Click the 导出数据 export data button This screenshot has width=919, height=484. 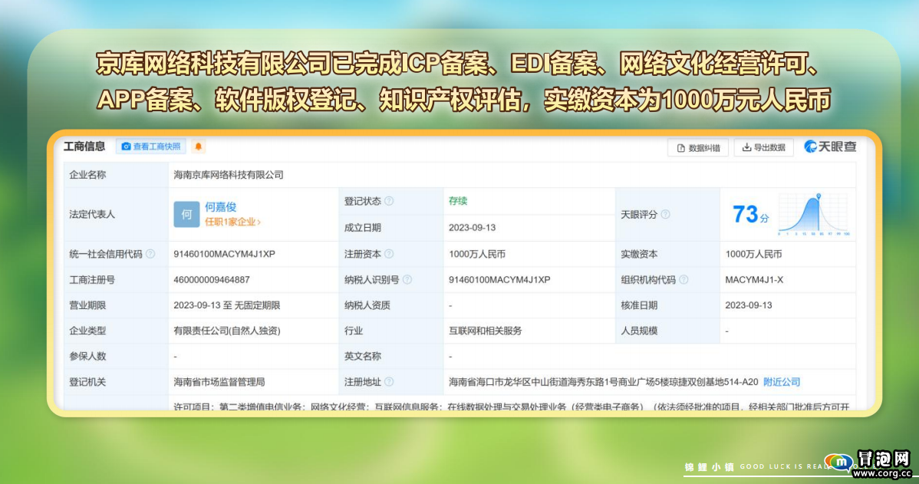(x=764, y=148)
